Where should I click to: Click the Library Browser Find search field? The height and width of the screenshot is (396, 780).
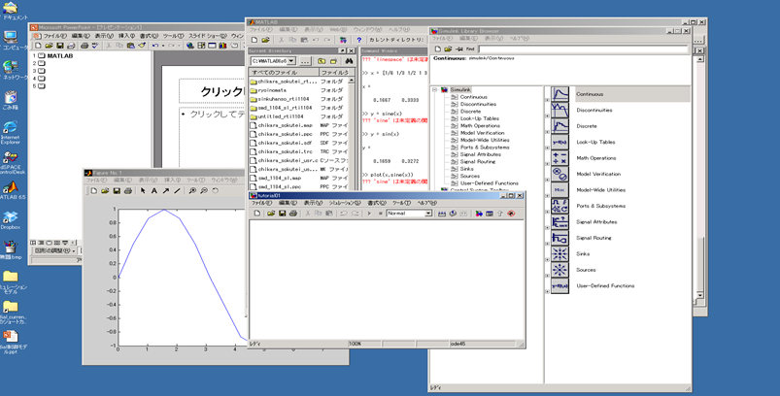[583, 49]
